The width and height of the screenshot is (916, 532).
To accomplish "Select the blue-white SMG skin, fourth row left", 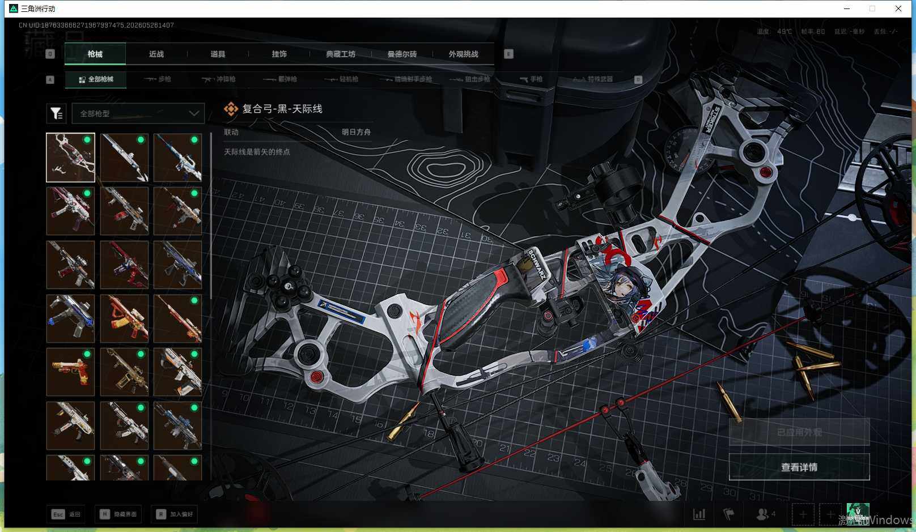I will (70, 318).
